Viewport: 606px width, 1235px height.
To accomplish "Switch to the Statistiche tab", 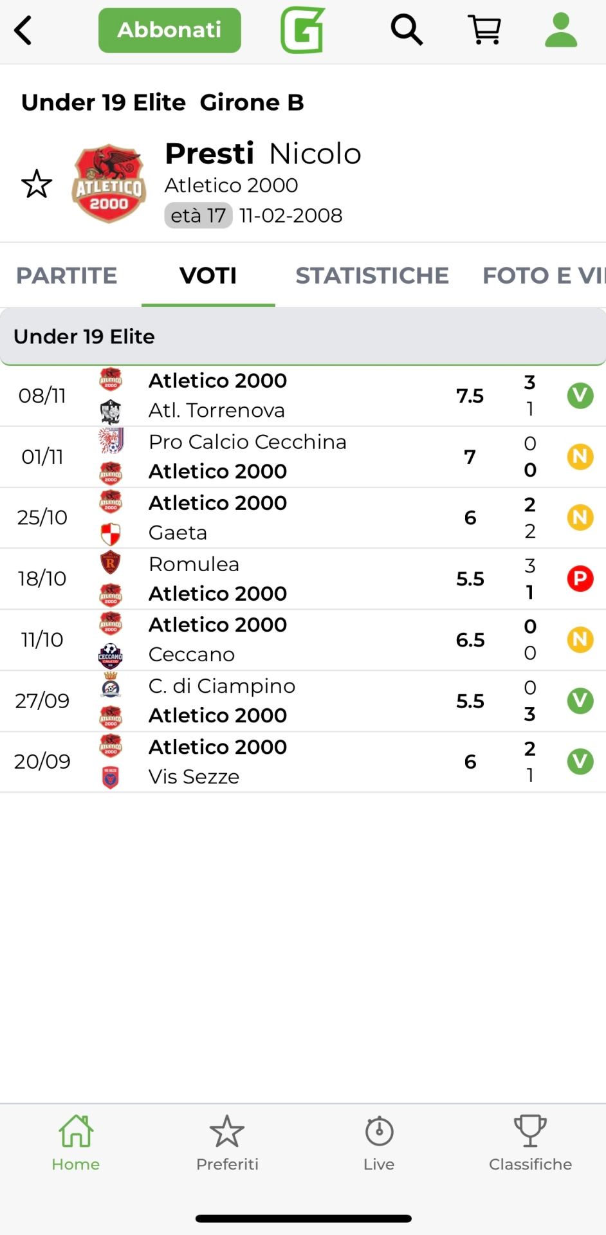I will [372, 276].
